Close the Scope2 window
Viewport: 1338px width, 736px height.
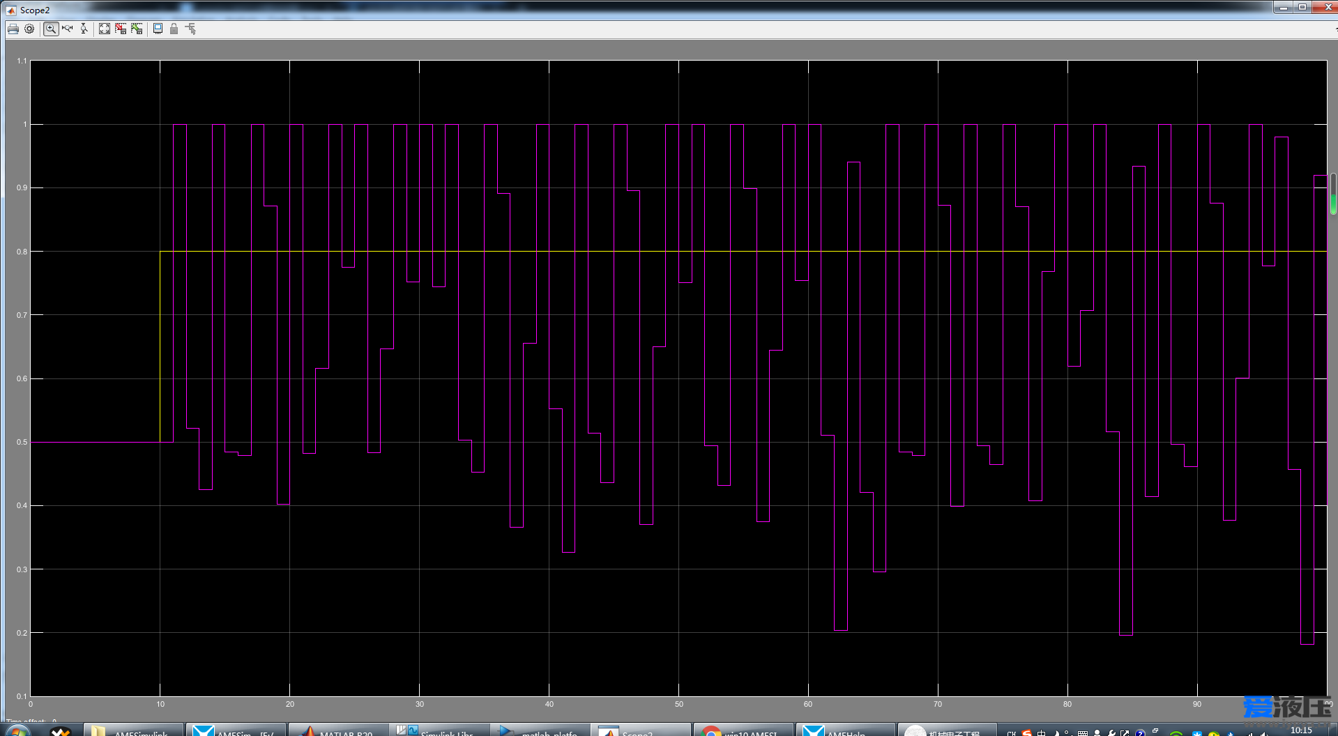click(x=1325, y=7)
